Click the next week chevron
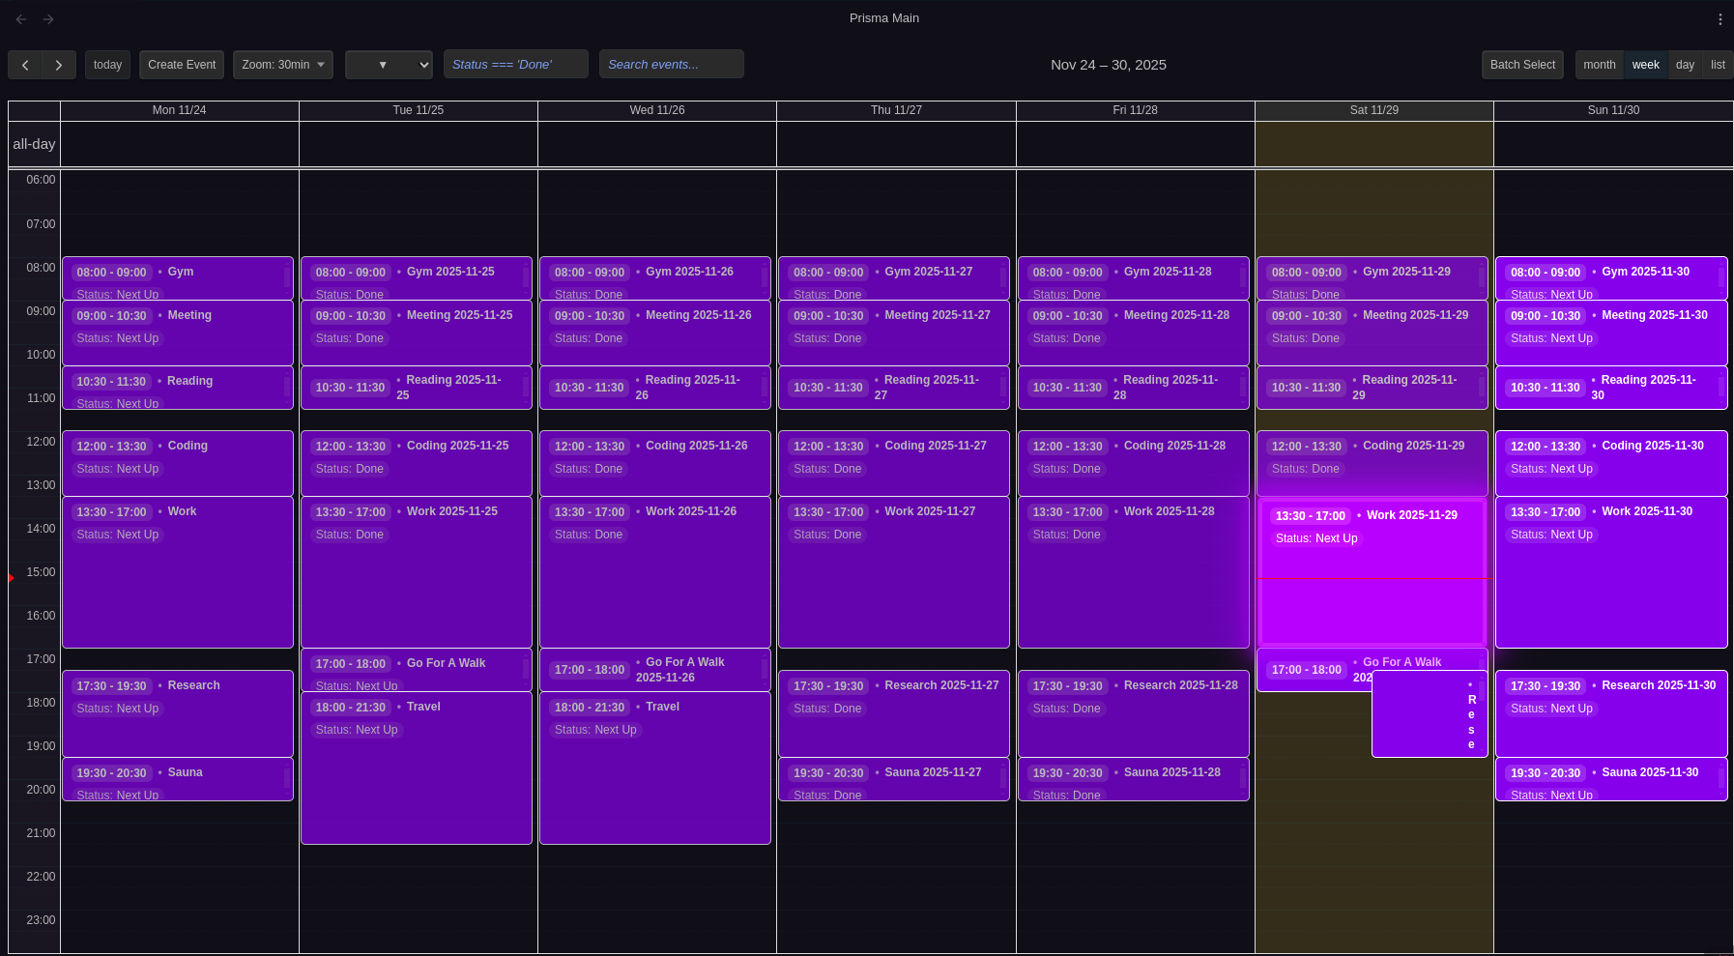 [x=58, y=65]
